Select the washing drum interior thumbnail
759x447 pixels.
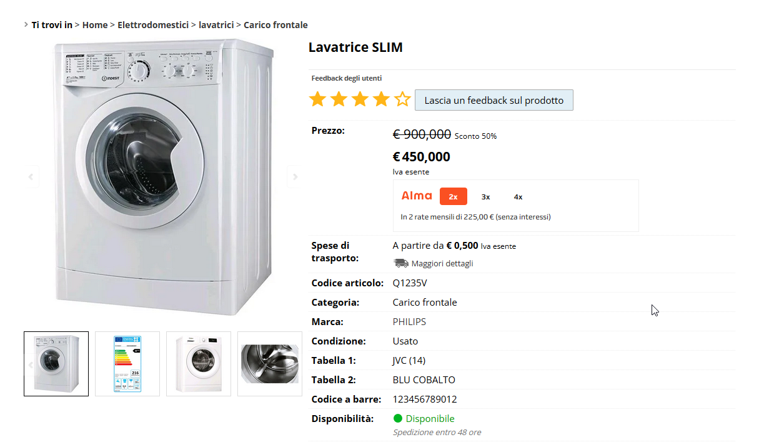[x=270, y=364]
